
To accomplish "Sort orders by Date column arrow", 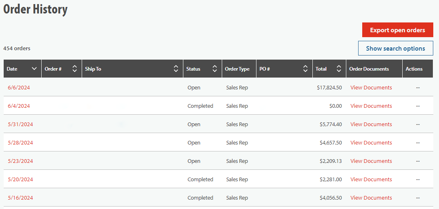I will point(34,69).
